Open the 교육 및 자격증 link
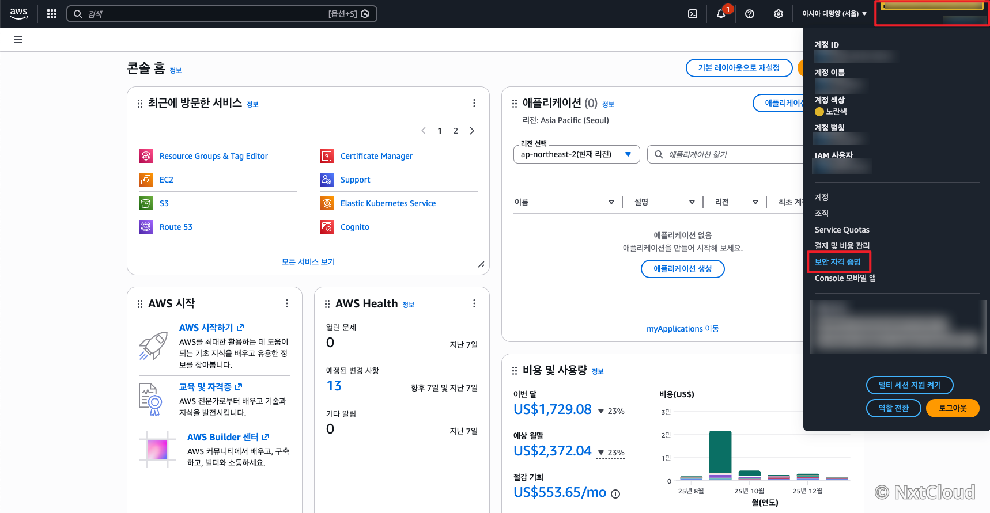This screenshot has width=990, height=513. (x=211, y=387)
